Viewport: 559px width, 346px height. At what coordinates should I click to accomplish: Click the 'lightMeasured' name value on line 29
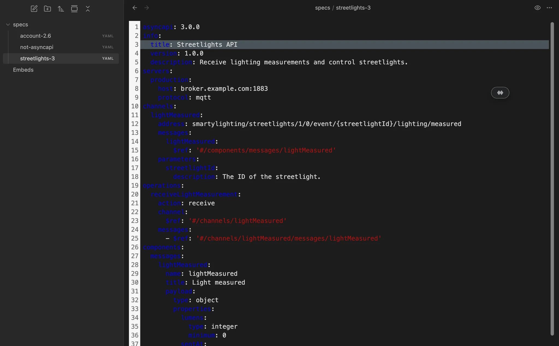tap(213, 273)
